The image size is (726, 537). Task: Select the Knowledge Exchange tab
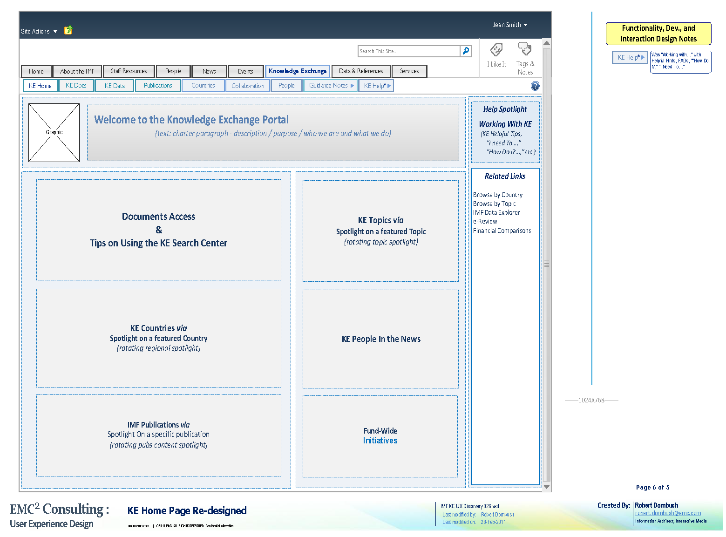click(x=298, y=71)
